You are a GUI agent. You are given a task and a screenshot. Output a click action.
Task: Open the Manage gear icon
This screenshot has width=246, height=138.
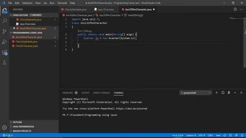click(4, 128)
